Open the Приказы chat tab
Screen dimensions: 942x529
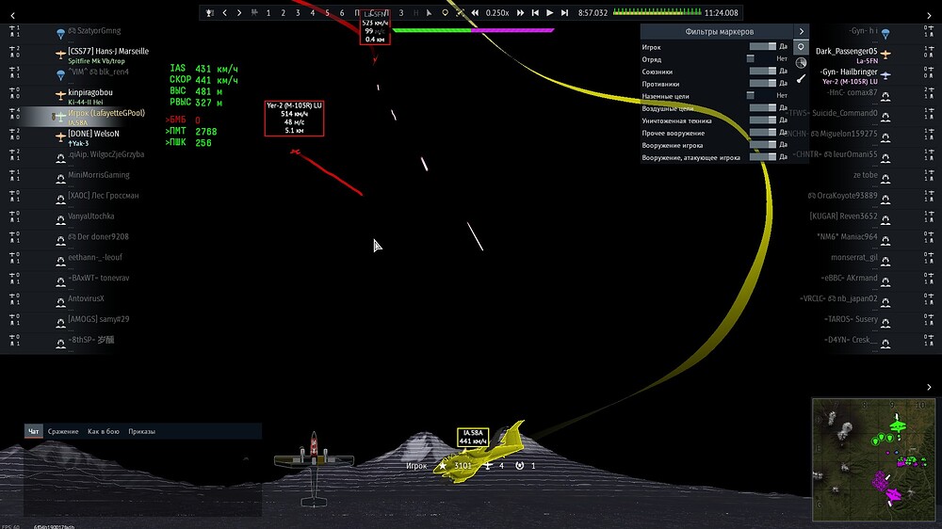point(142,431)
